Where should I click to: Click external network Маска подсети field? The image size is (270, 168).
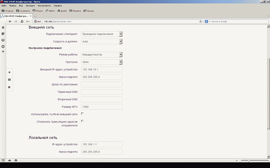(x=102, y=77)
